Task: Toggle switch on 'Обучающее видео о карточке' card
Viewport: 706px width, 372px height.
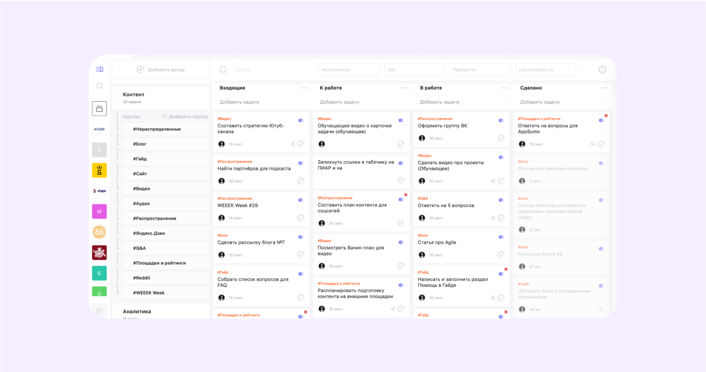Action: click(401, 120)
